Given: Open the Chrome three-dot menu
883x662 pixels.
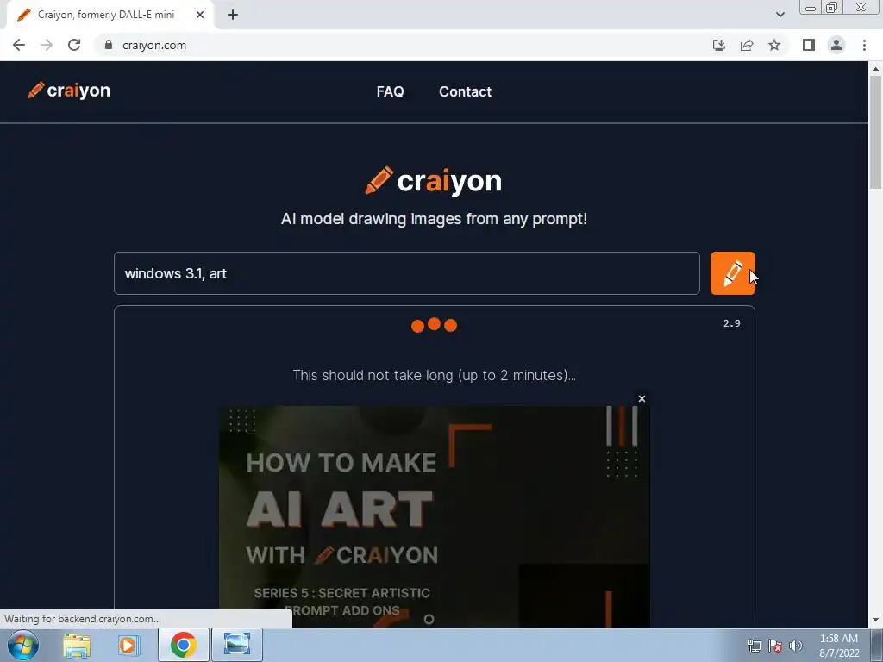Looking at the screenshot, I should click(x=864, y=45).
